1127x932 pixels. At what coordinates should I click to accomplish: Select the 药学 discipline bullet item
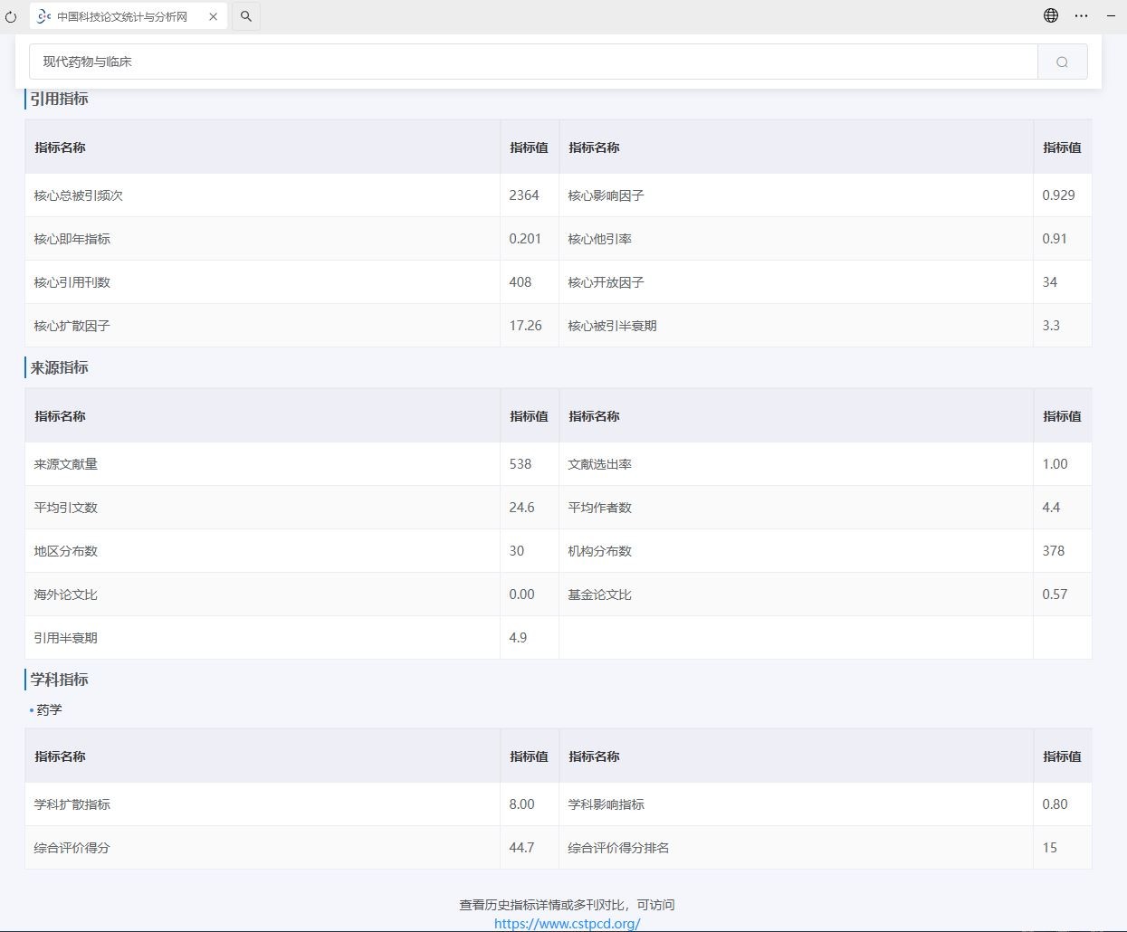point(49,709)
